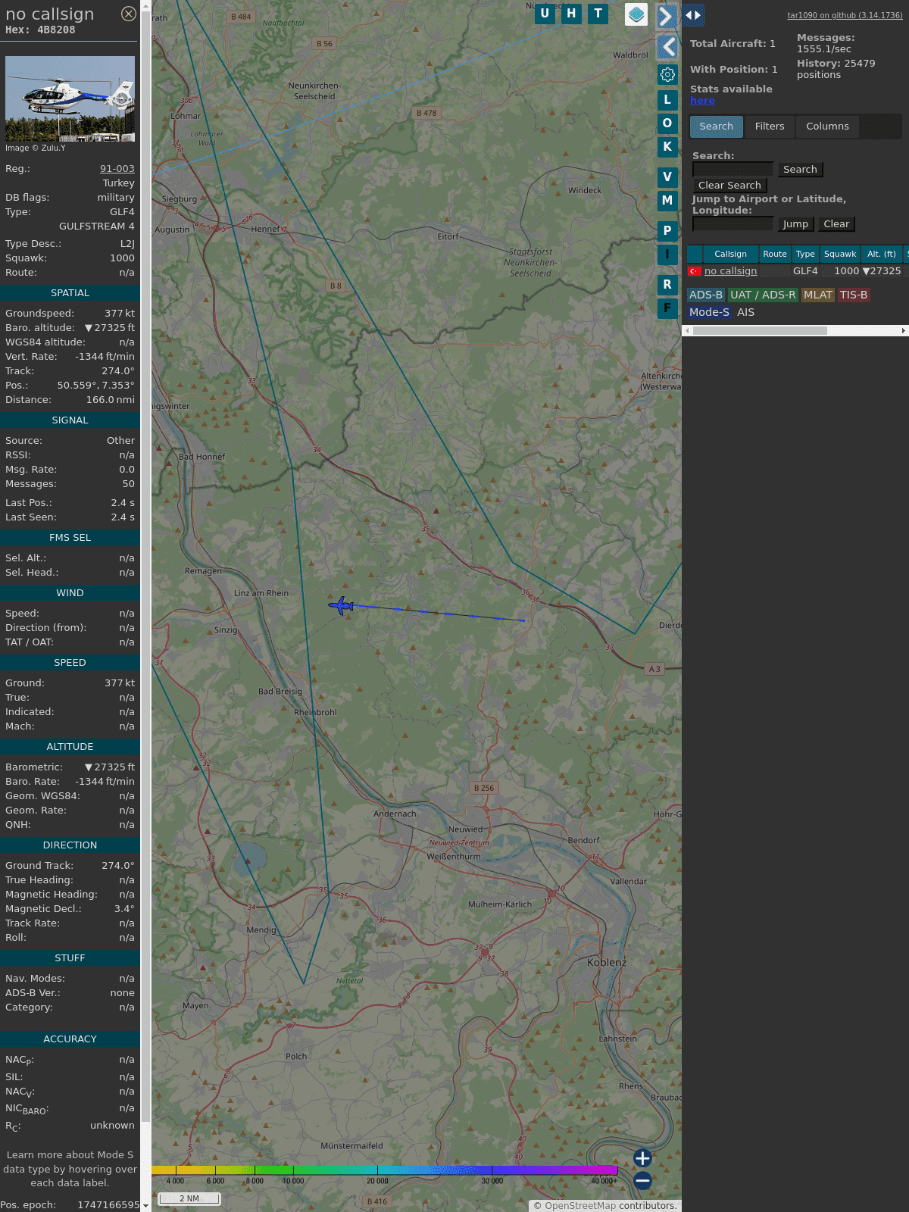
Task: Click the left chevron sidebar button
Action: point(667,47)
